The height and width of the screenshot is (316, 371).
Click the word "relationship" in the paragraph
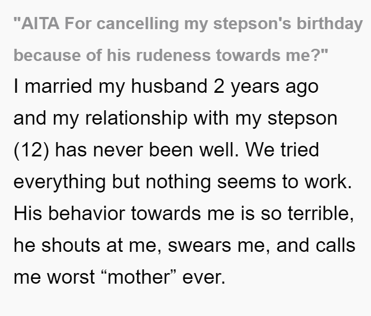click(x=136, y=119)
